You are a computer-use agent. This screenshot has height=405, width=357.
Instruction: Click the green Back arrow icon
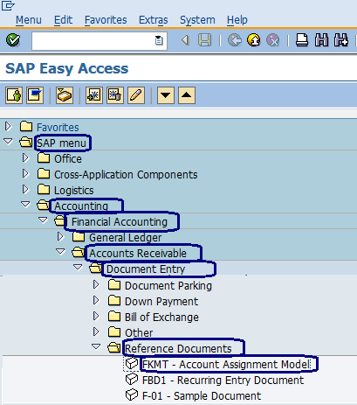pyautogui.click(x=235, y=40)
